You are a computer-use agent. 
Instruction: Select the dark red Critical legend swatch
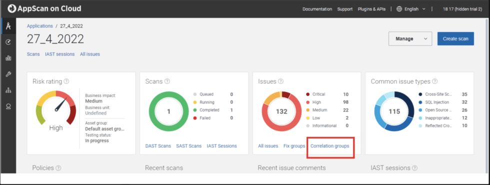point(308,94)
